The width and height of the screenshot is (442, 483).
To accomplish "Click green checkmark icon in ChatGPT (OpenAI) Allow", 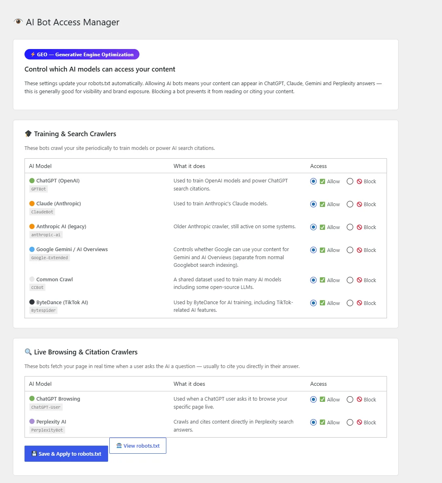I will coord(322,182).
